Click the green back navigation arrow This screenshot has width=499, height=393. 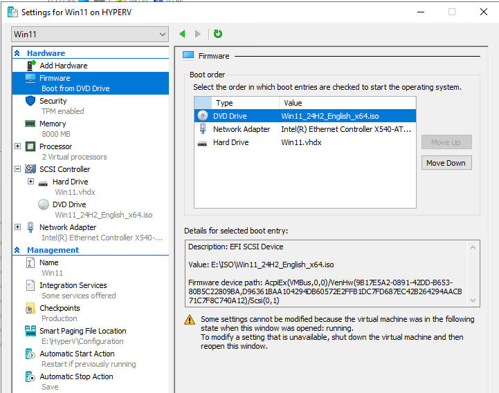(182, 34)
